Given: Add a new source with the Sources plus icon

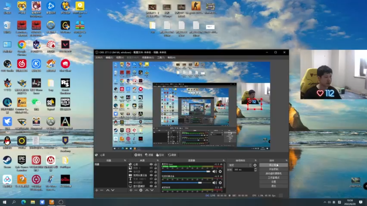Looking at the screenshot, I should click(x=130, y=190).
